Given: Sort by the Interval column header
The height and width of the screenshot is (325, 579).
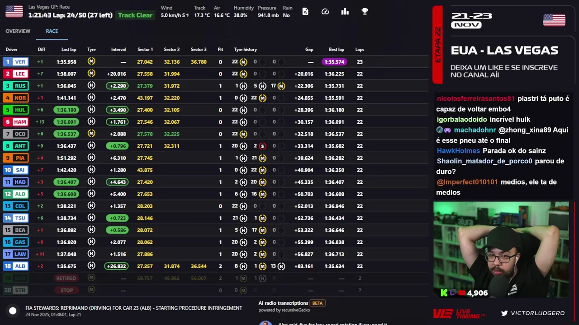Looking at the screenshot, I should click(x=119, y=50).
